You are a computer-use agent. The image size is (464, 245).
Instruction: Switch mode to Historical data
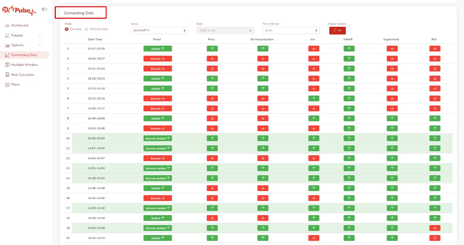click(87, 29)
